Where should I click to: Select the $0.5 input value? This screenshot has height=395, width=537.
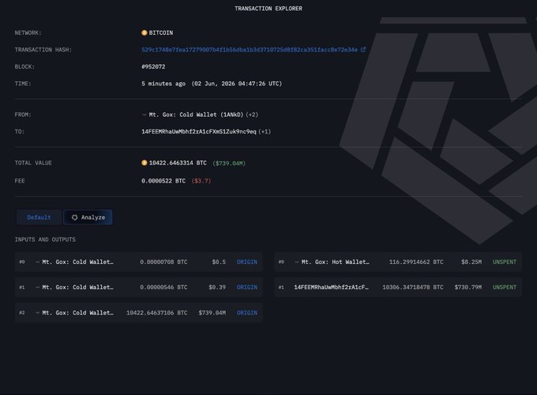point(219,261)
